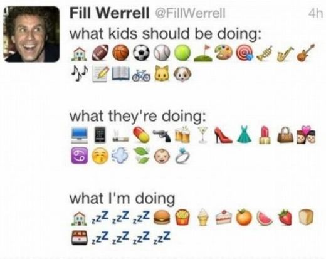Click the revolver pistol emoji
This screenshot has height=259, width=326.
click(162, 135)
